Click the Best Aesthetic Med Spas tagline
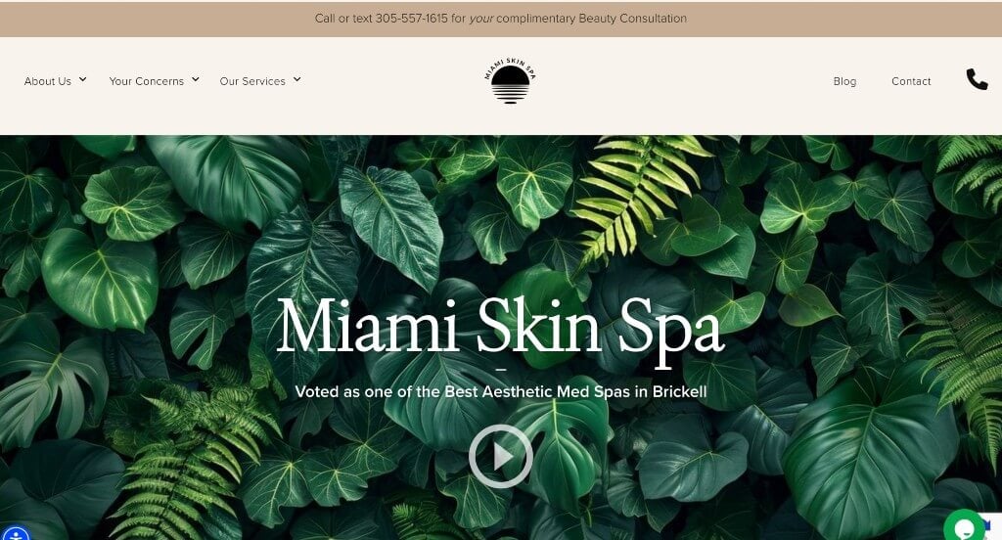1002x540 pixels. pyautogui.click(x=501, y=391)
